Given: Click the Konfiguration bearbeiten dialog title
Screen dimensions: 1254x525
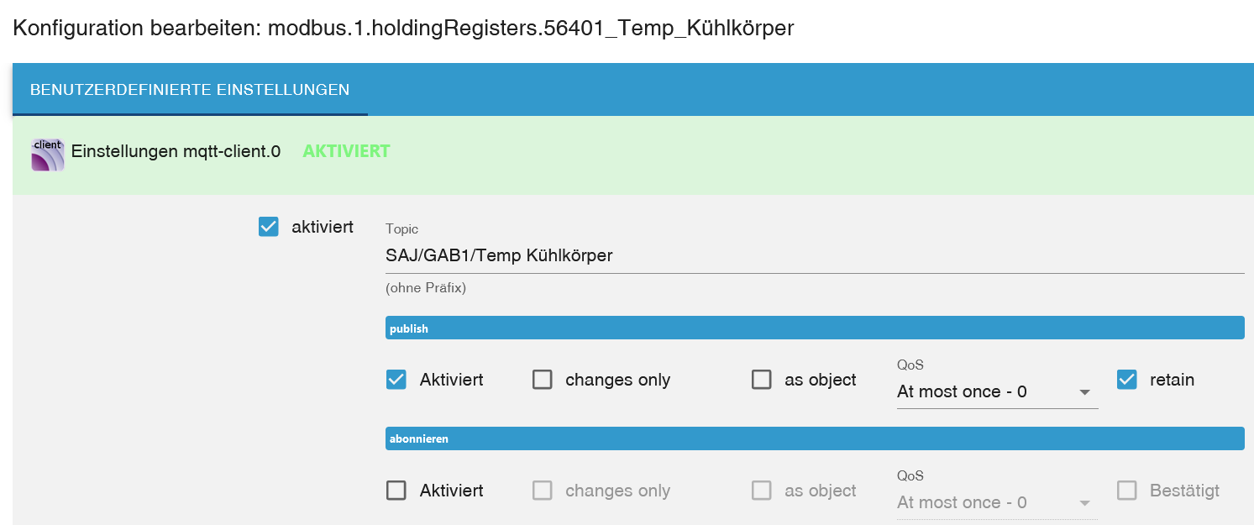Looking at the screenshot, I should (x=403, y=28).
